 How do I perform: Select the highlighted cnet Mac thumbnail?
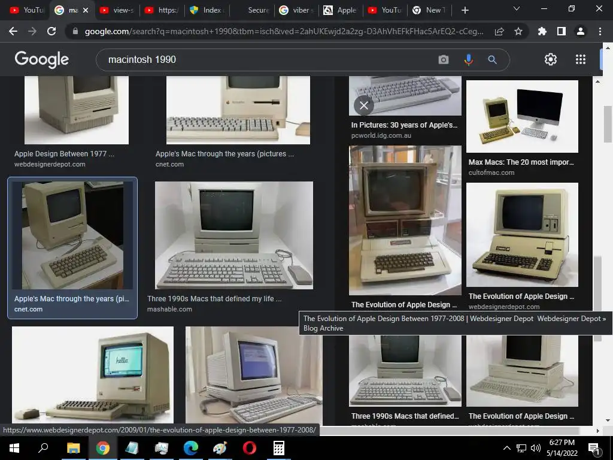(x=72, y=235)
